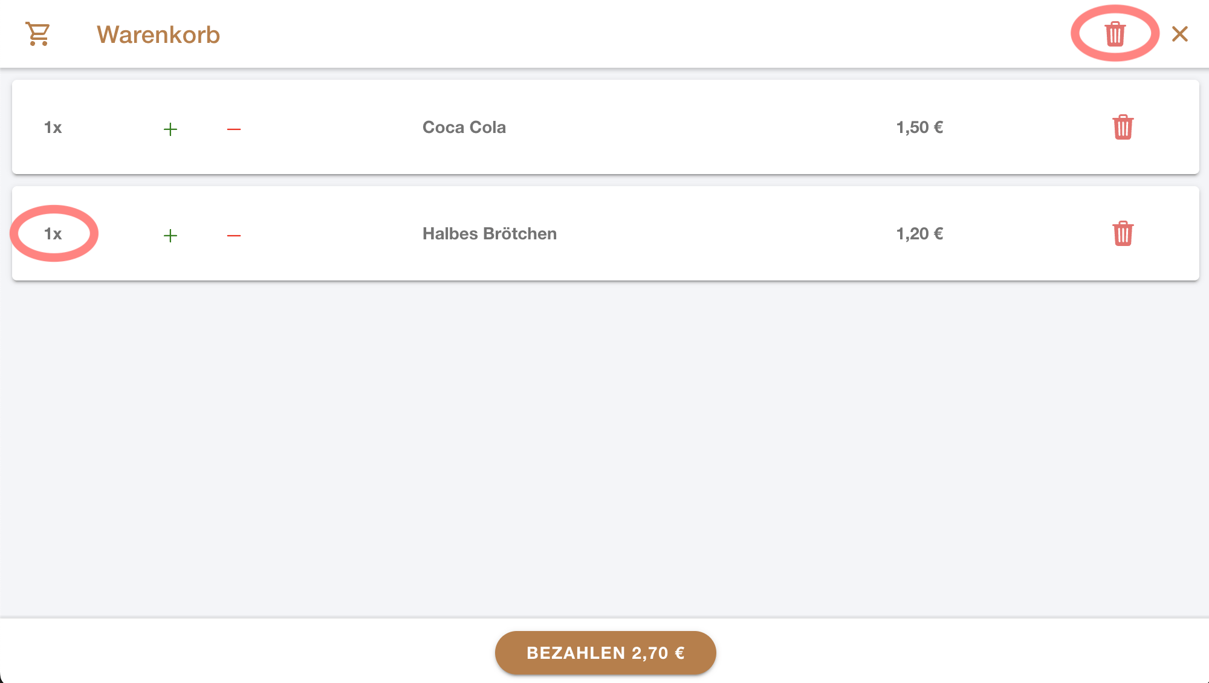This screenshot has width=1209, height=683.
Task: Increase Coca Cola quantity with plus
Action: [170, 129]
